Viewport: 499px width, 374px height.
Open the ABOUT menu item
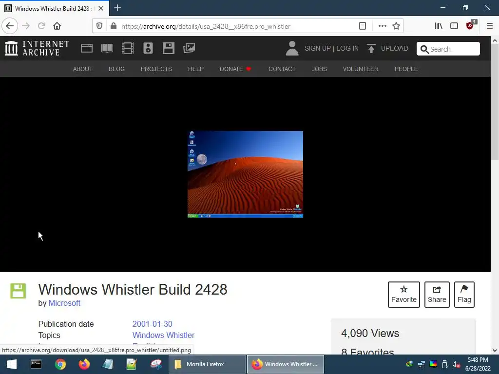[83, 69]
